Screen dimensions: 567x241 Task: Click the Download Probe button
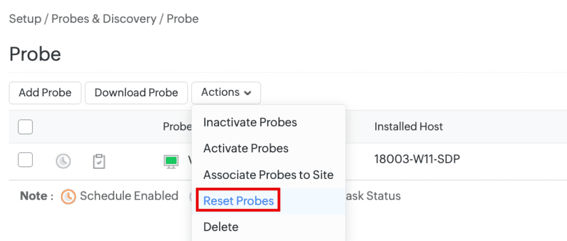[x=136, y=93]
